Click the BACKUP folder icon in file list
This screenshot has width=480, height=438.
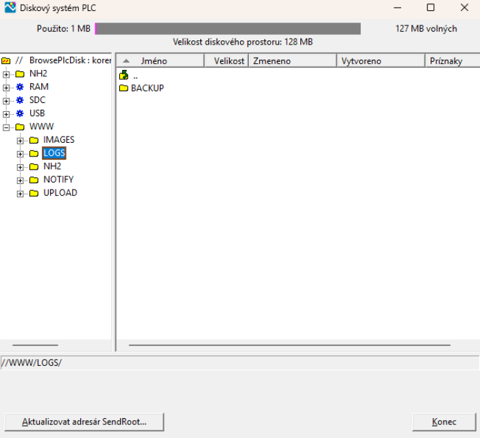pos(123,88)
